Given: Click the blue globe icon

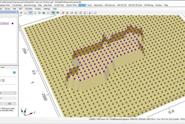Looking at the screenshot, I should (44, 13).
